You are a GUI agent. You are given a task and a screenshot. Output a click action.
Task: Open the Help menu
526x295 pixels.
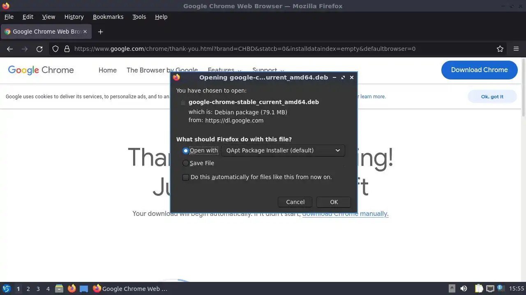coord(161,17)
